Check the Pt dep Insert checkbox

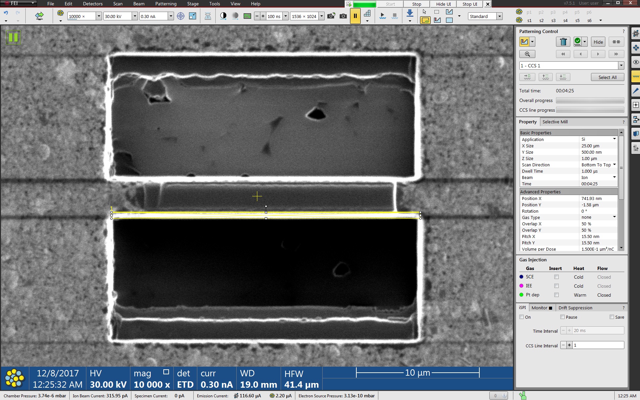point(556,295)
